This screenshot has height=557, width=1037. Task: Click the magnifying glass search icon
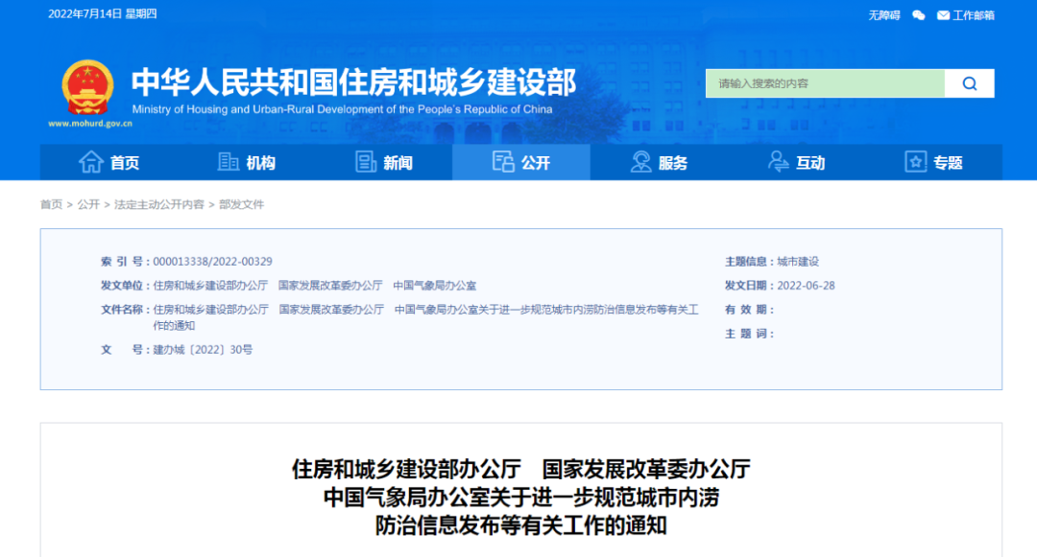tap(968, 83)
